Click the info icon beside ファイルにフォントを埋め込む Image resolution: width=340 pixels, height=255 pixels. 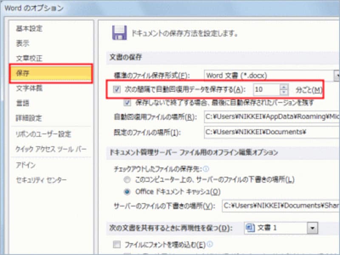click(210, 244)
